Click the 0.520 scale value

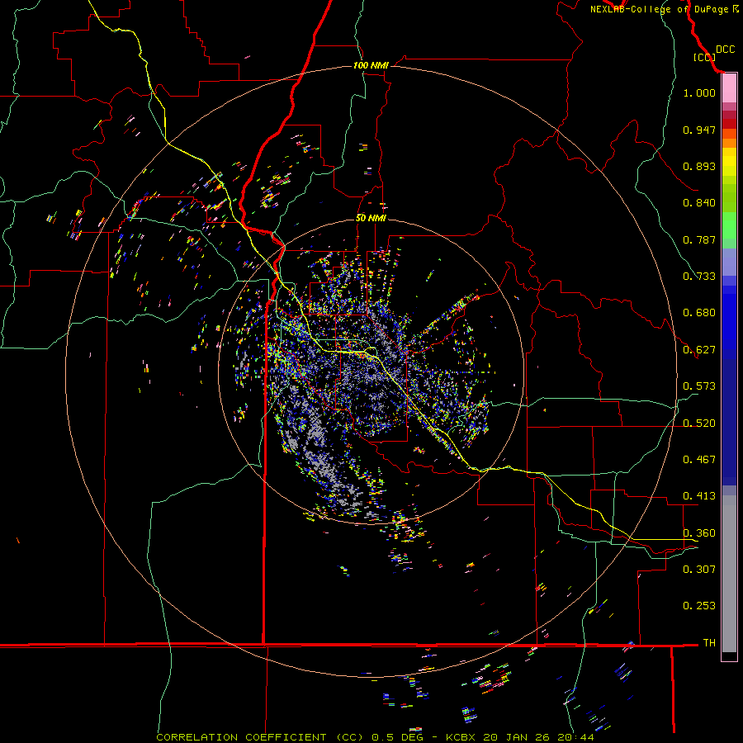click(699, 424)
